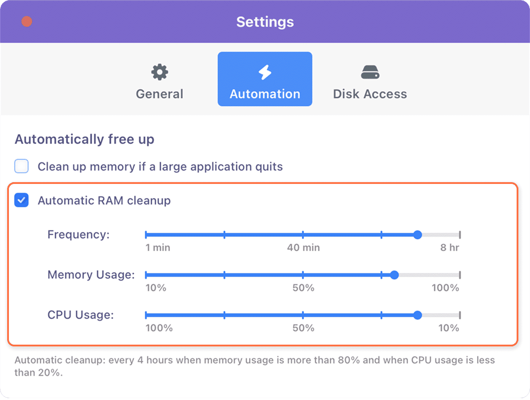Click the Frequency slider handle
The width and height of the screenshot is (530, 400).
[x=418, y=235]
